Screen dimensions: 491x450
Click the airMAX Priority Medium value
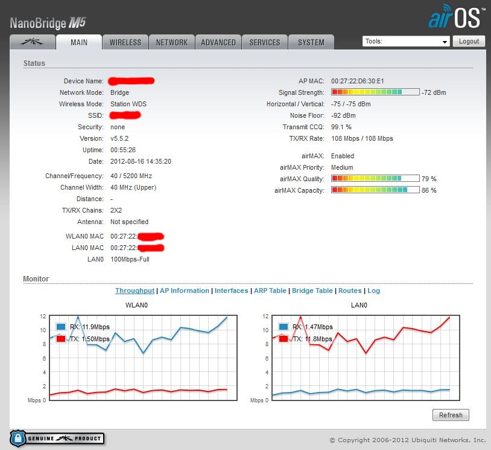342,167
